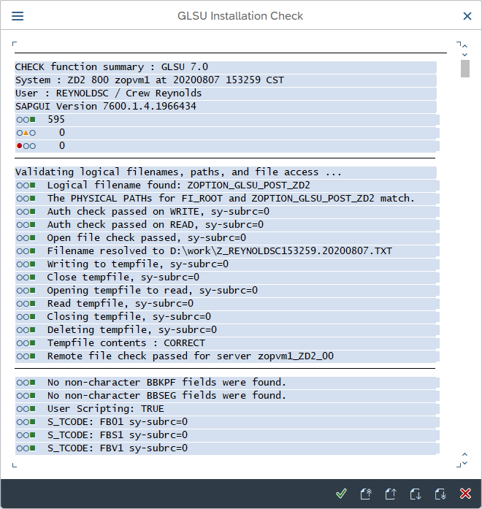This screenshot has width=482, height=509.
Task: Click the vertical scrollbar thumb
Action: (x=465, y=69)
